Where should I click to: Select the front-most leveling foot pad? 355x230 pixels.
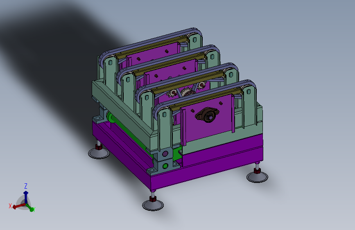point(153,205)
